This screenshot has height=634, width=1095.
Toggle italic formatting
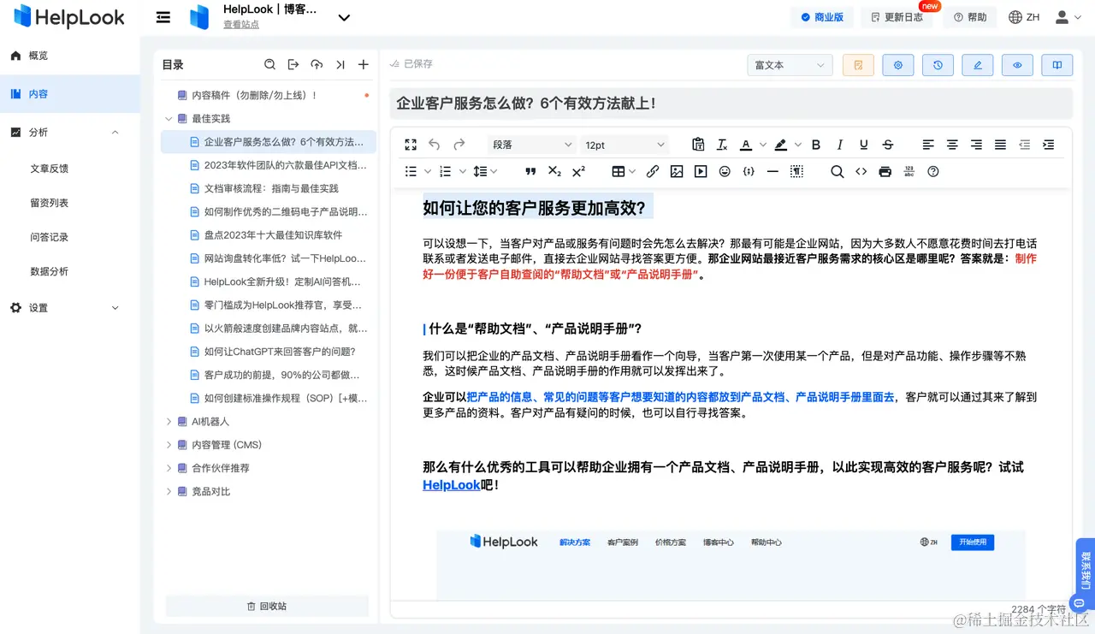(x=840, y=145)
